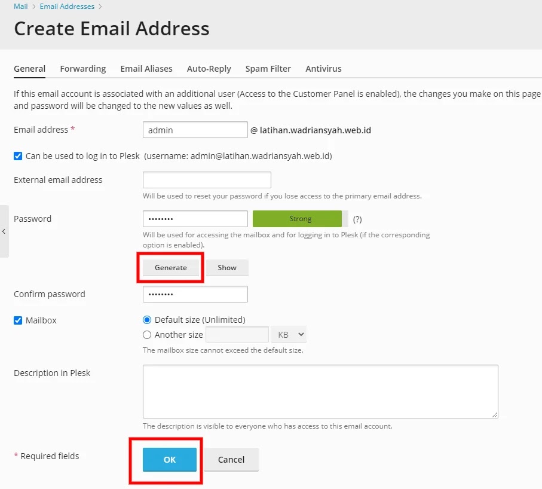
Task: Collapse the left sidebar arrow handle
Action: pyautogui.click(x=4, y=231)
